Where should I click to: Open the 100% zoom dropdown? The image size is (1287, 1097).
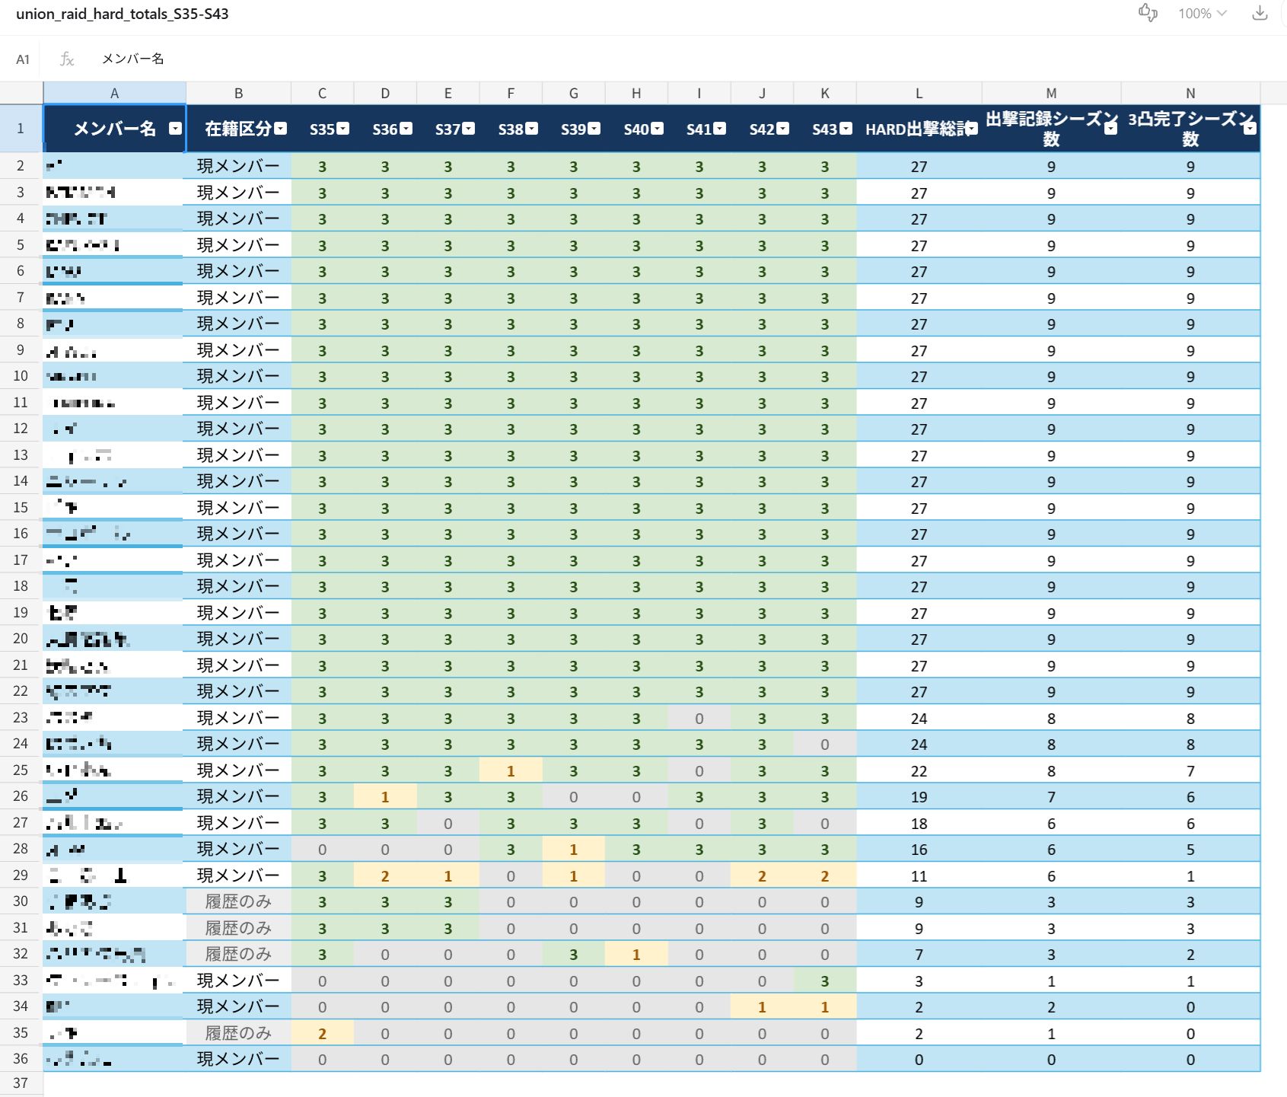pyautogui.click(x=1203, y=13)
